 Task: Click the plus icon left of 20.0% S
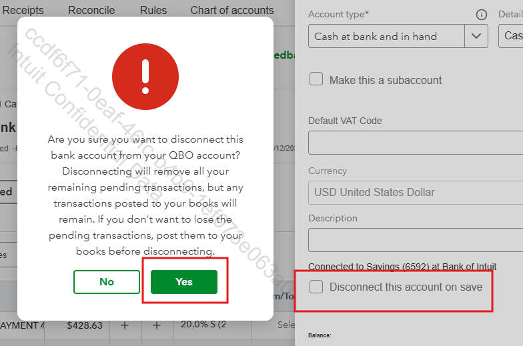click(157, 325)
